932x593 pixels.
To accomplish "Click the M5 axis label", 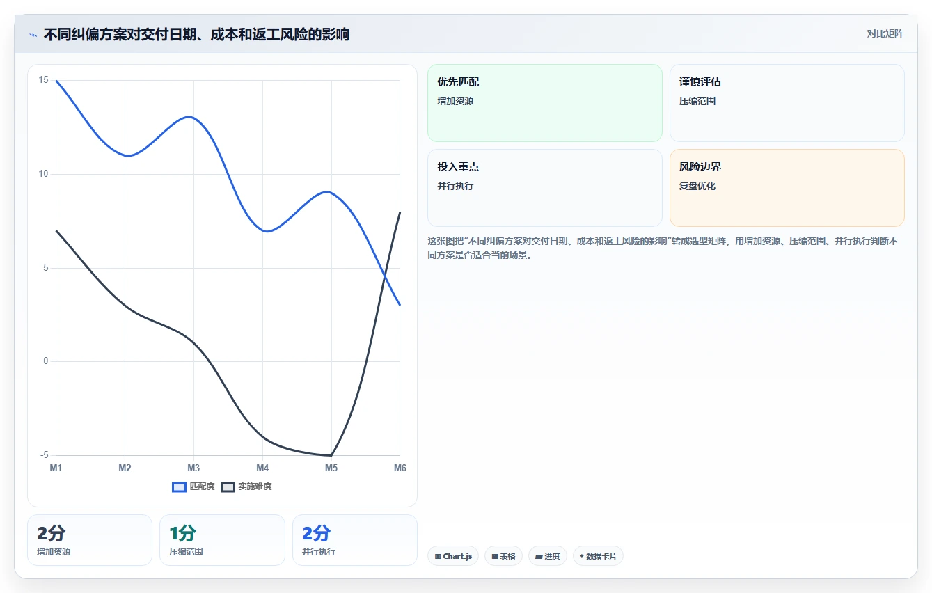I will [x=331, y=468].
